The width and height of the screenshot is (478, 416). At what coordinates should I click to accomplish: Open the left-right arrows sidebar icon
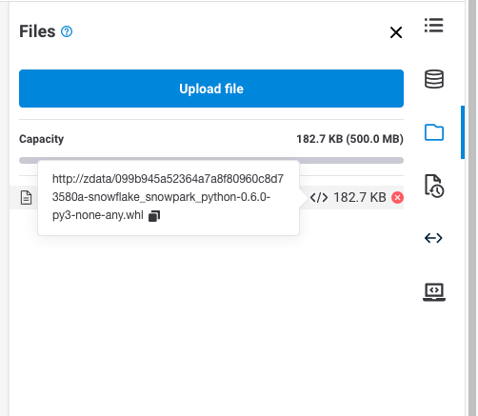433,238
